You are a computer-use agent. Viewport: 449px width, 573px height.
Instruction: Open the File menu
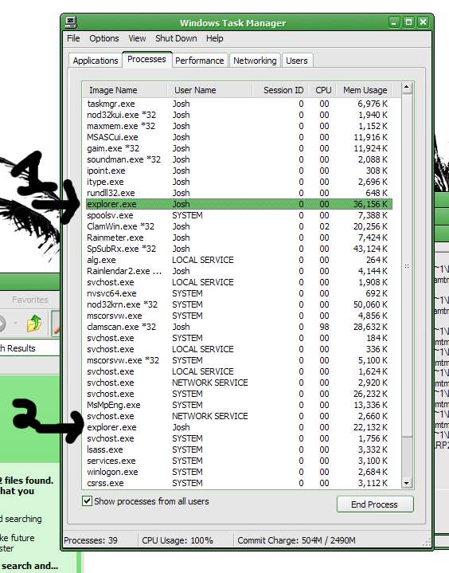(x=73, y=38)
